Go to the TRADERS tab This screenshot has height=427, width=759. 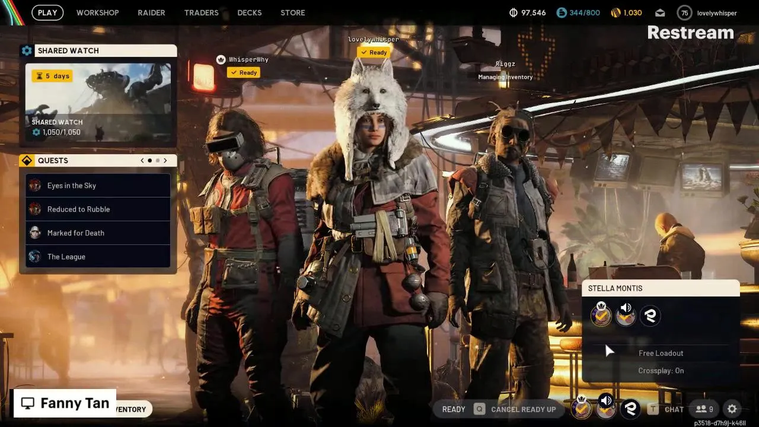click(x=201, y=12)
